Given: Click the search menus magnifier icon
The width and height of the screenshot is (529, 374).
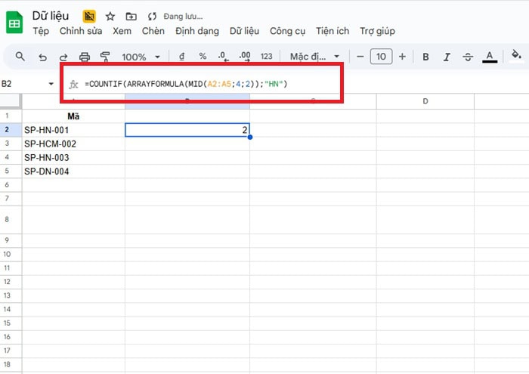Looking at the screenshot, I should pos(20,57).
